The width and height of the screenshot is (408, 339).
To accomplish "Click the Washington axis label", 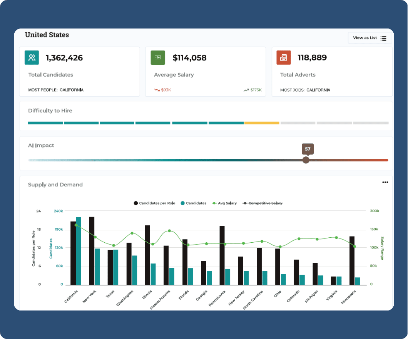I will (125, 298).
